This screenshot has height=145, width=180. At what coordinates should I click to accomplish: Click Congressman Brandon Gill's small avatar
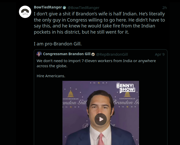[x=39, y=54]
